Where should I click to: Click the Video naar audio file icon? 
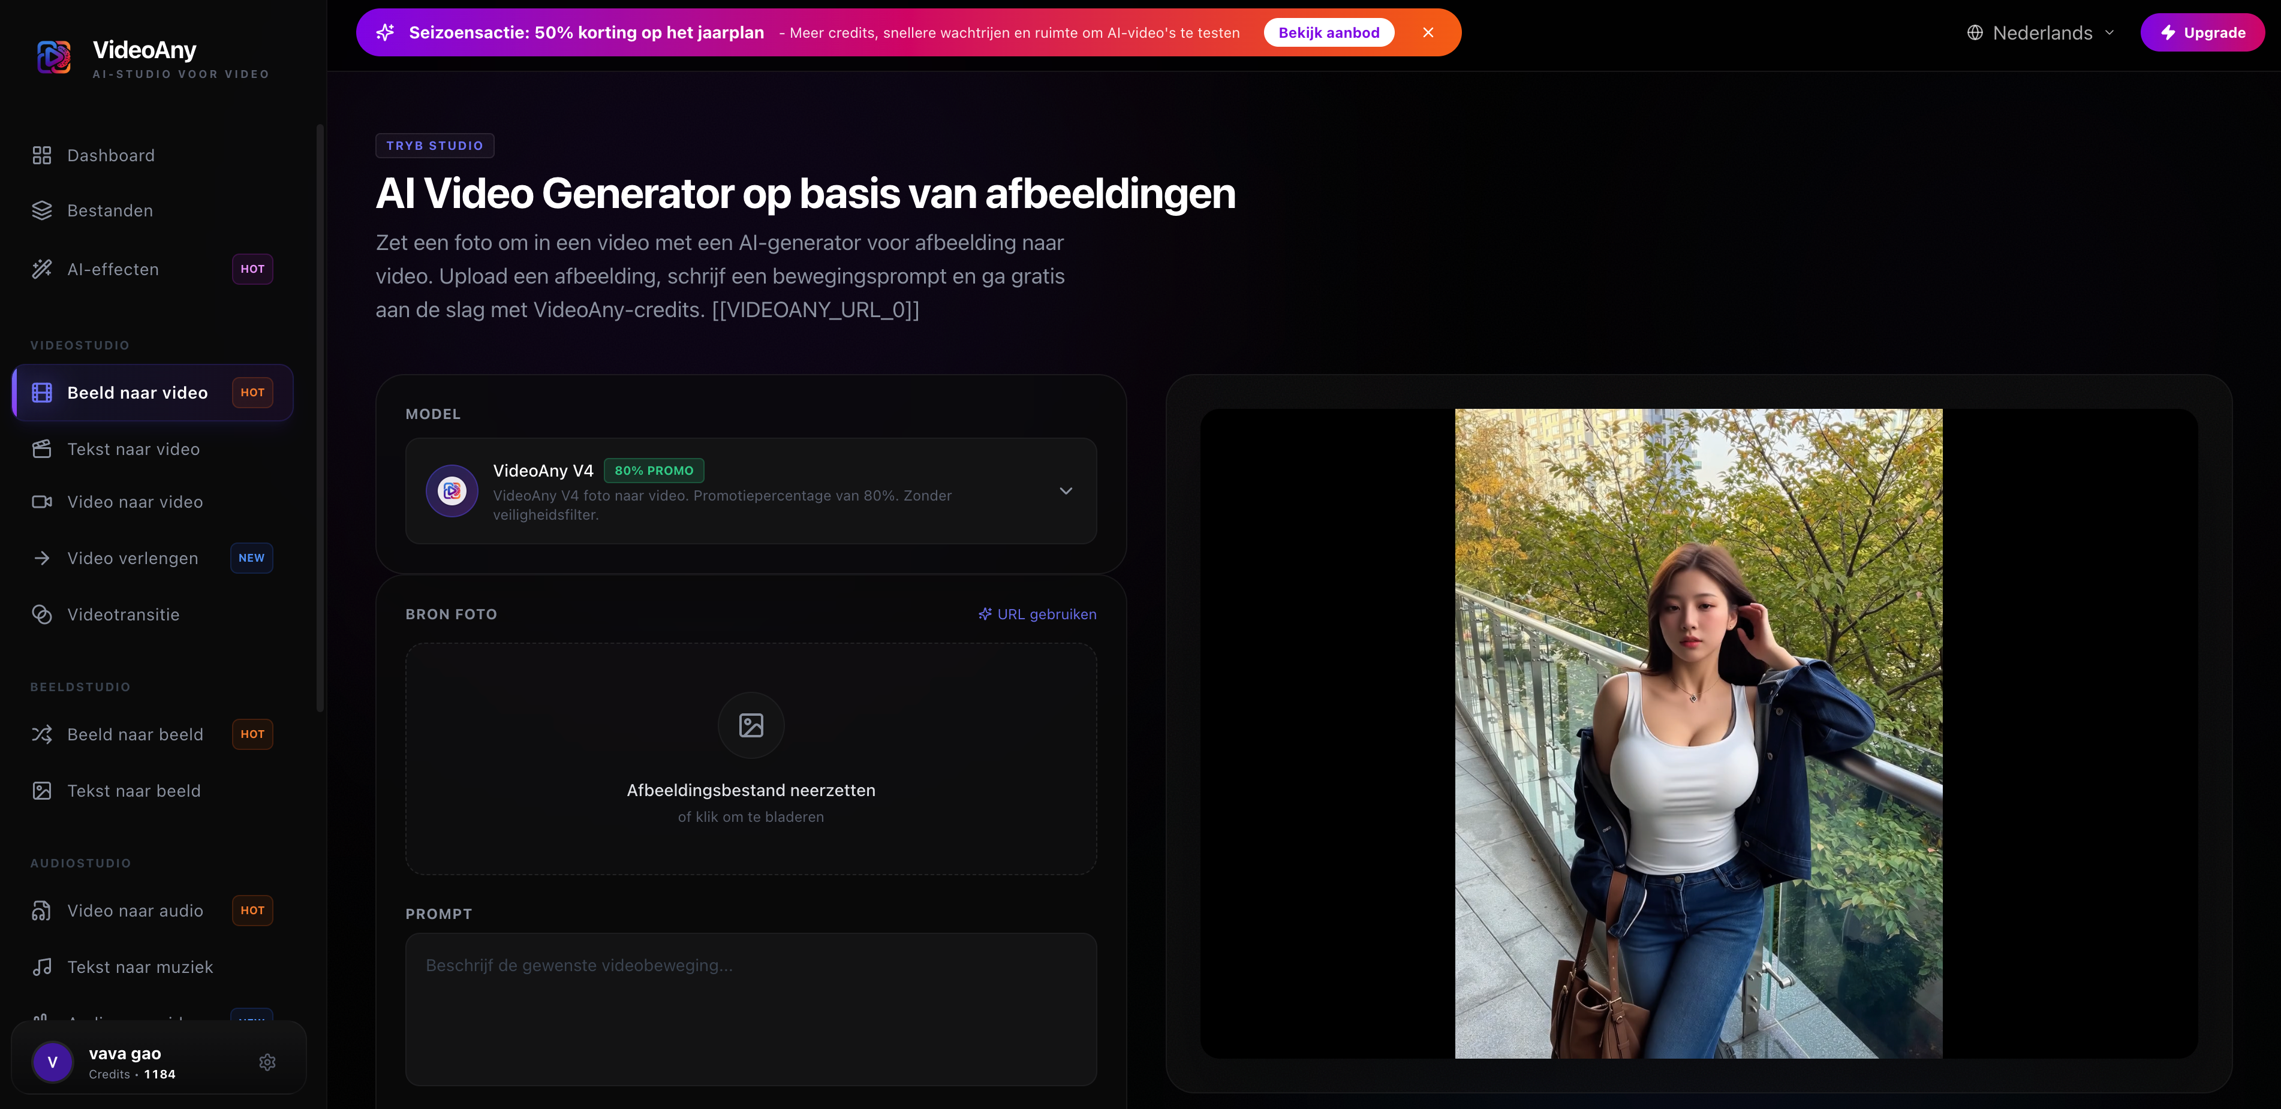tap(41, 911)
